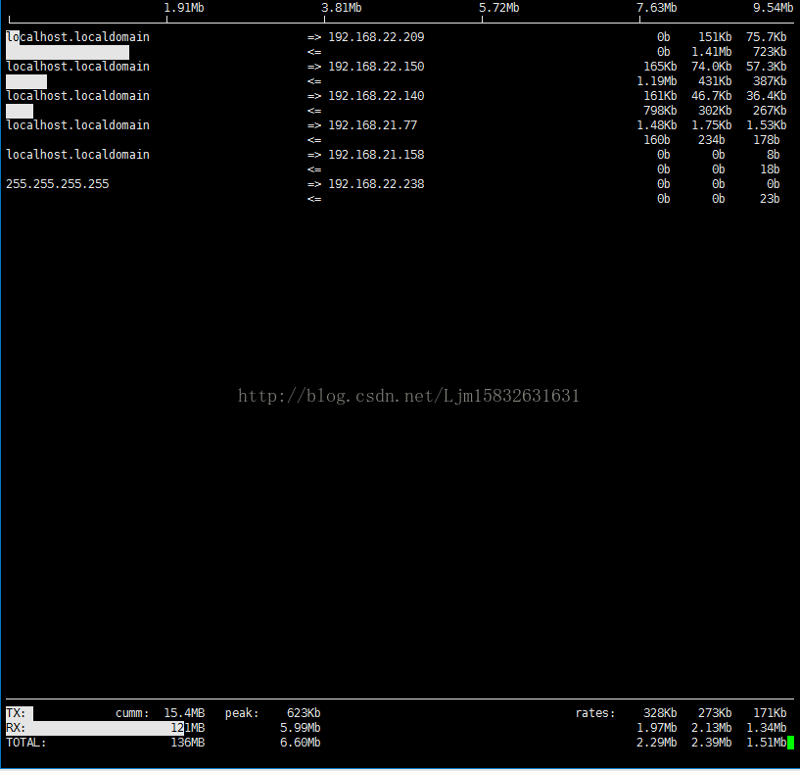Select the peak: label

tap(242, 713)
